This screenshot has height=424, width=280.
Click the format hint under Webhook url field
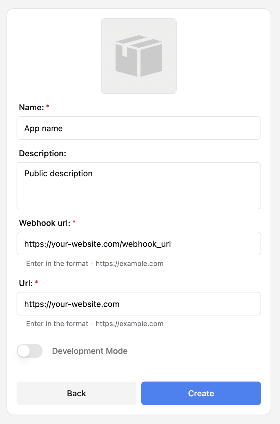95,264
